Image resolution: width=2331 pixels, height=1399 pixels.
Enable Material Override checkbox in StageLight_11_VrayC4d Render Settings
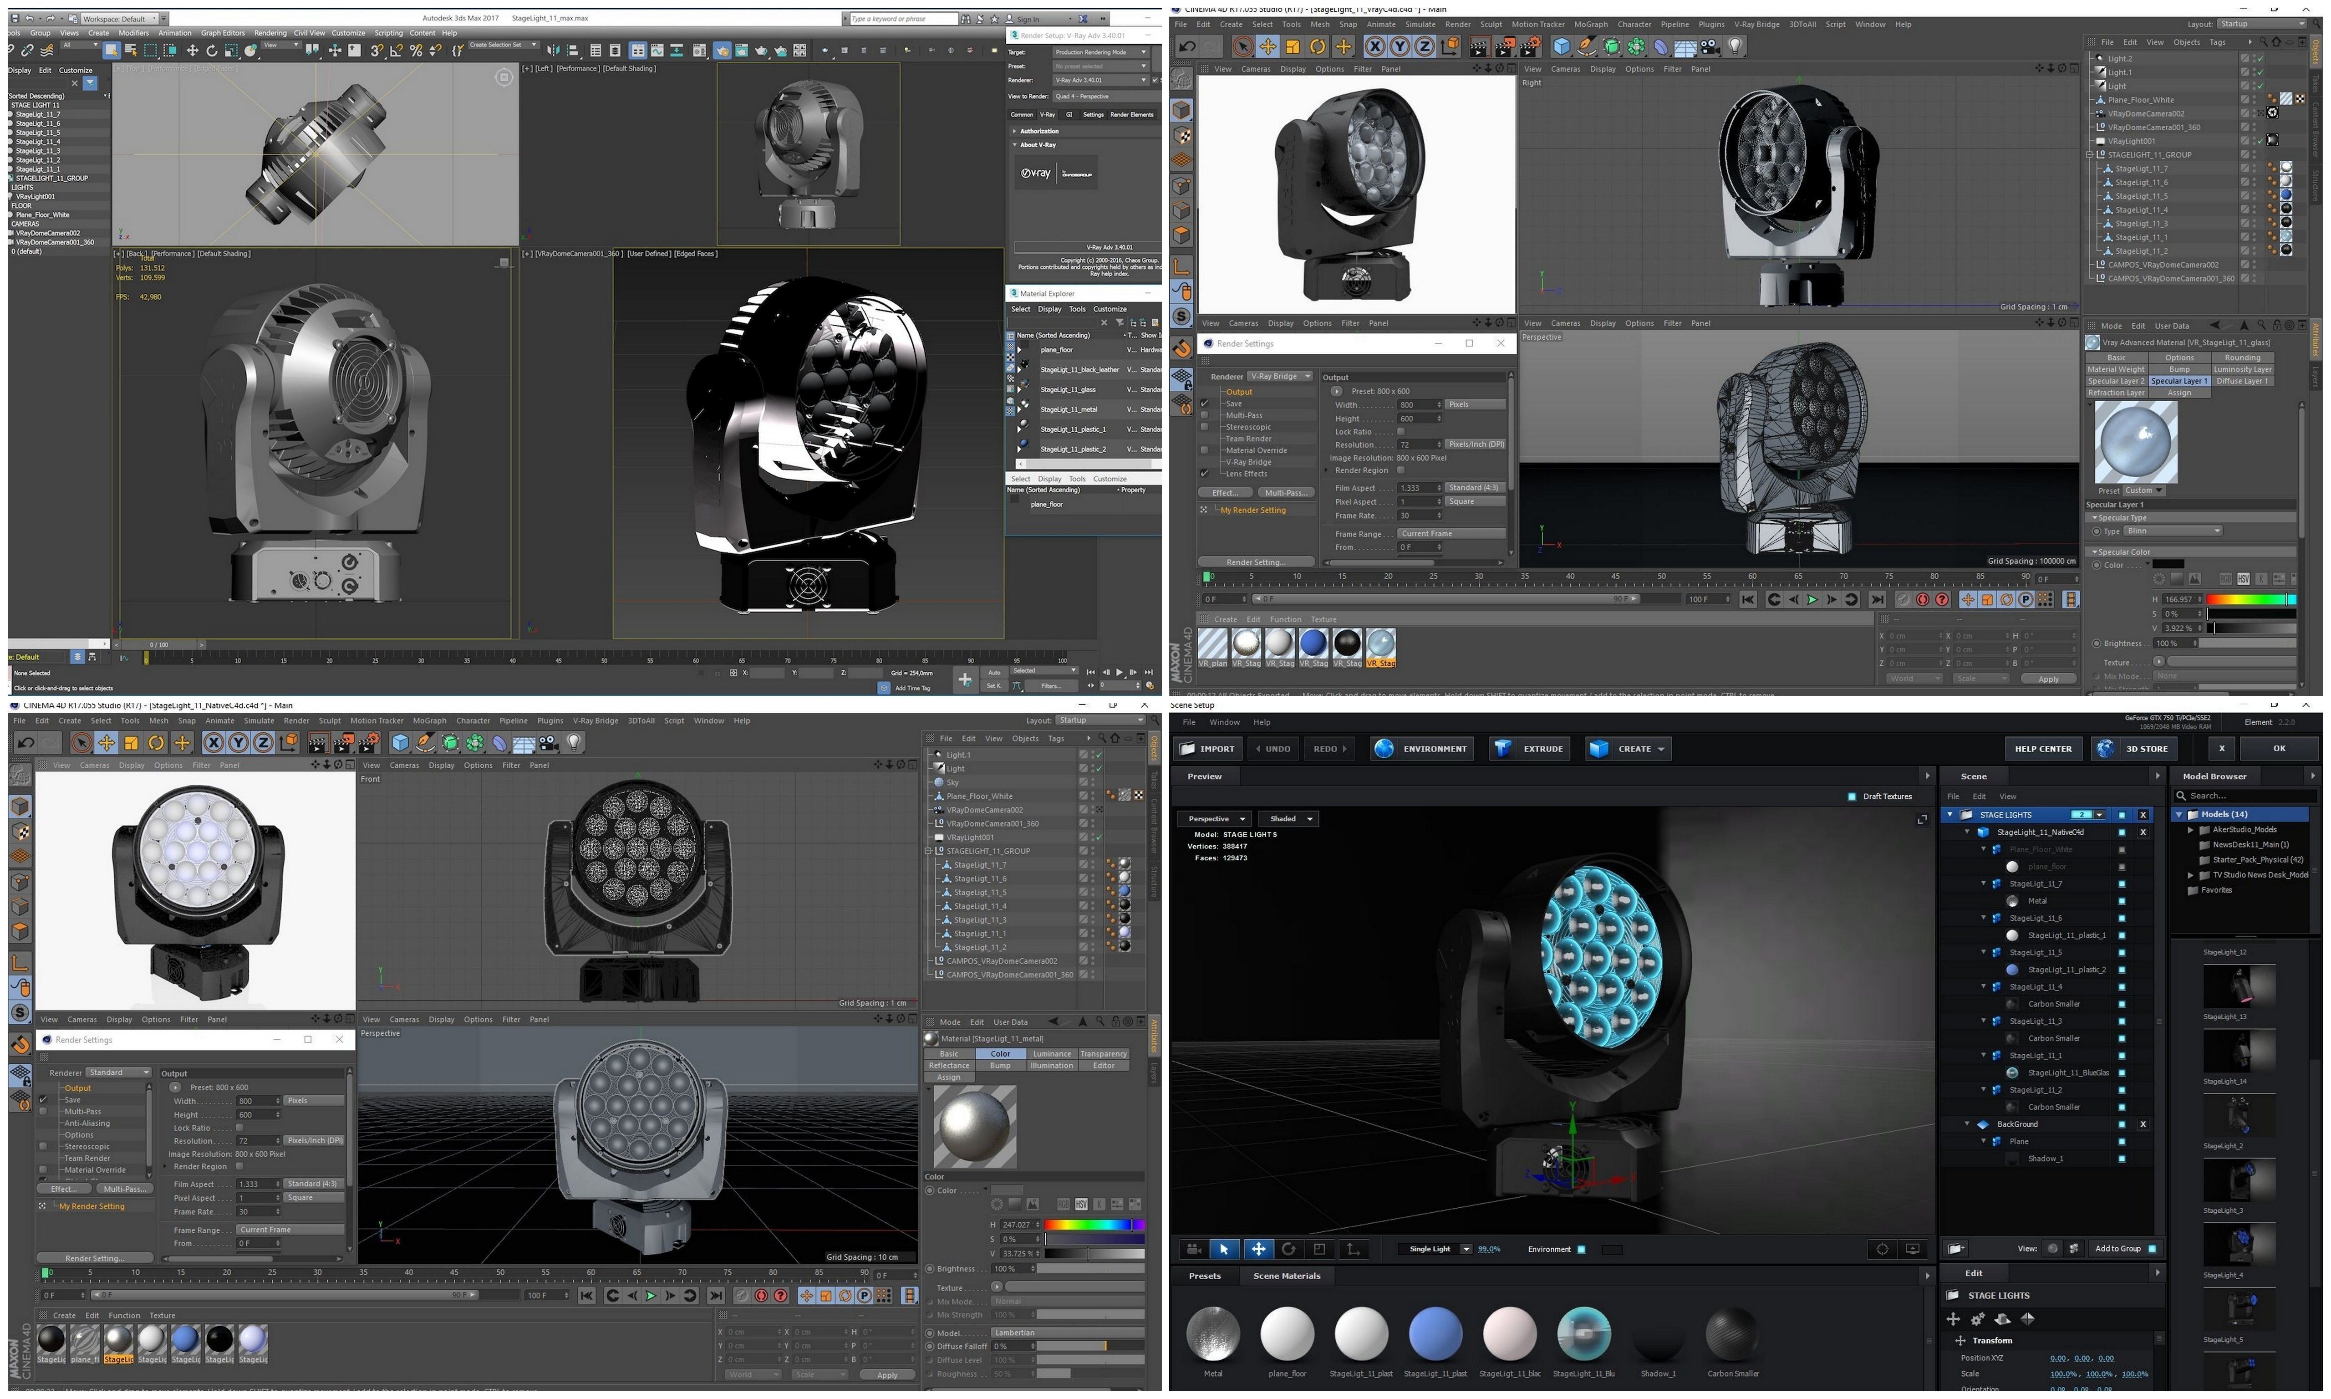coord(1204,450)
